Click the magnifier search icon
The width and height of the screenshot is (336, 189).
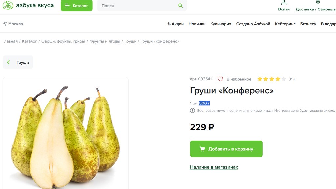click(181, 6)
